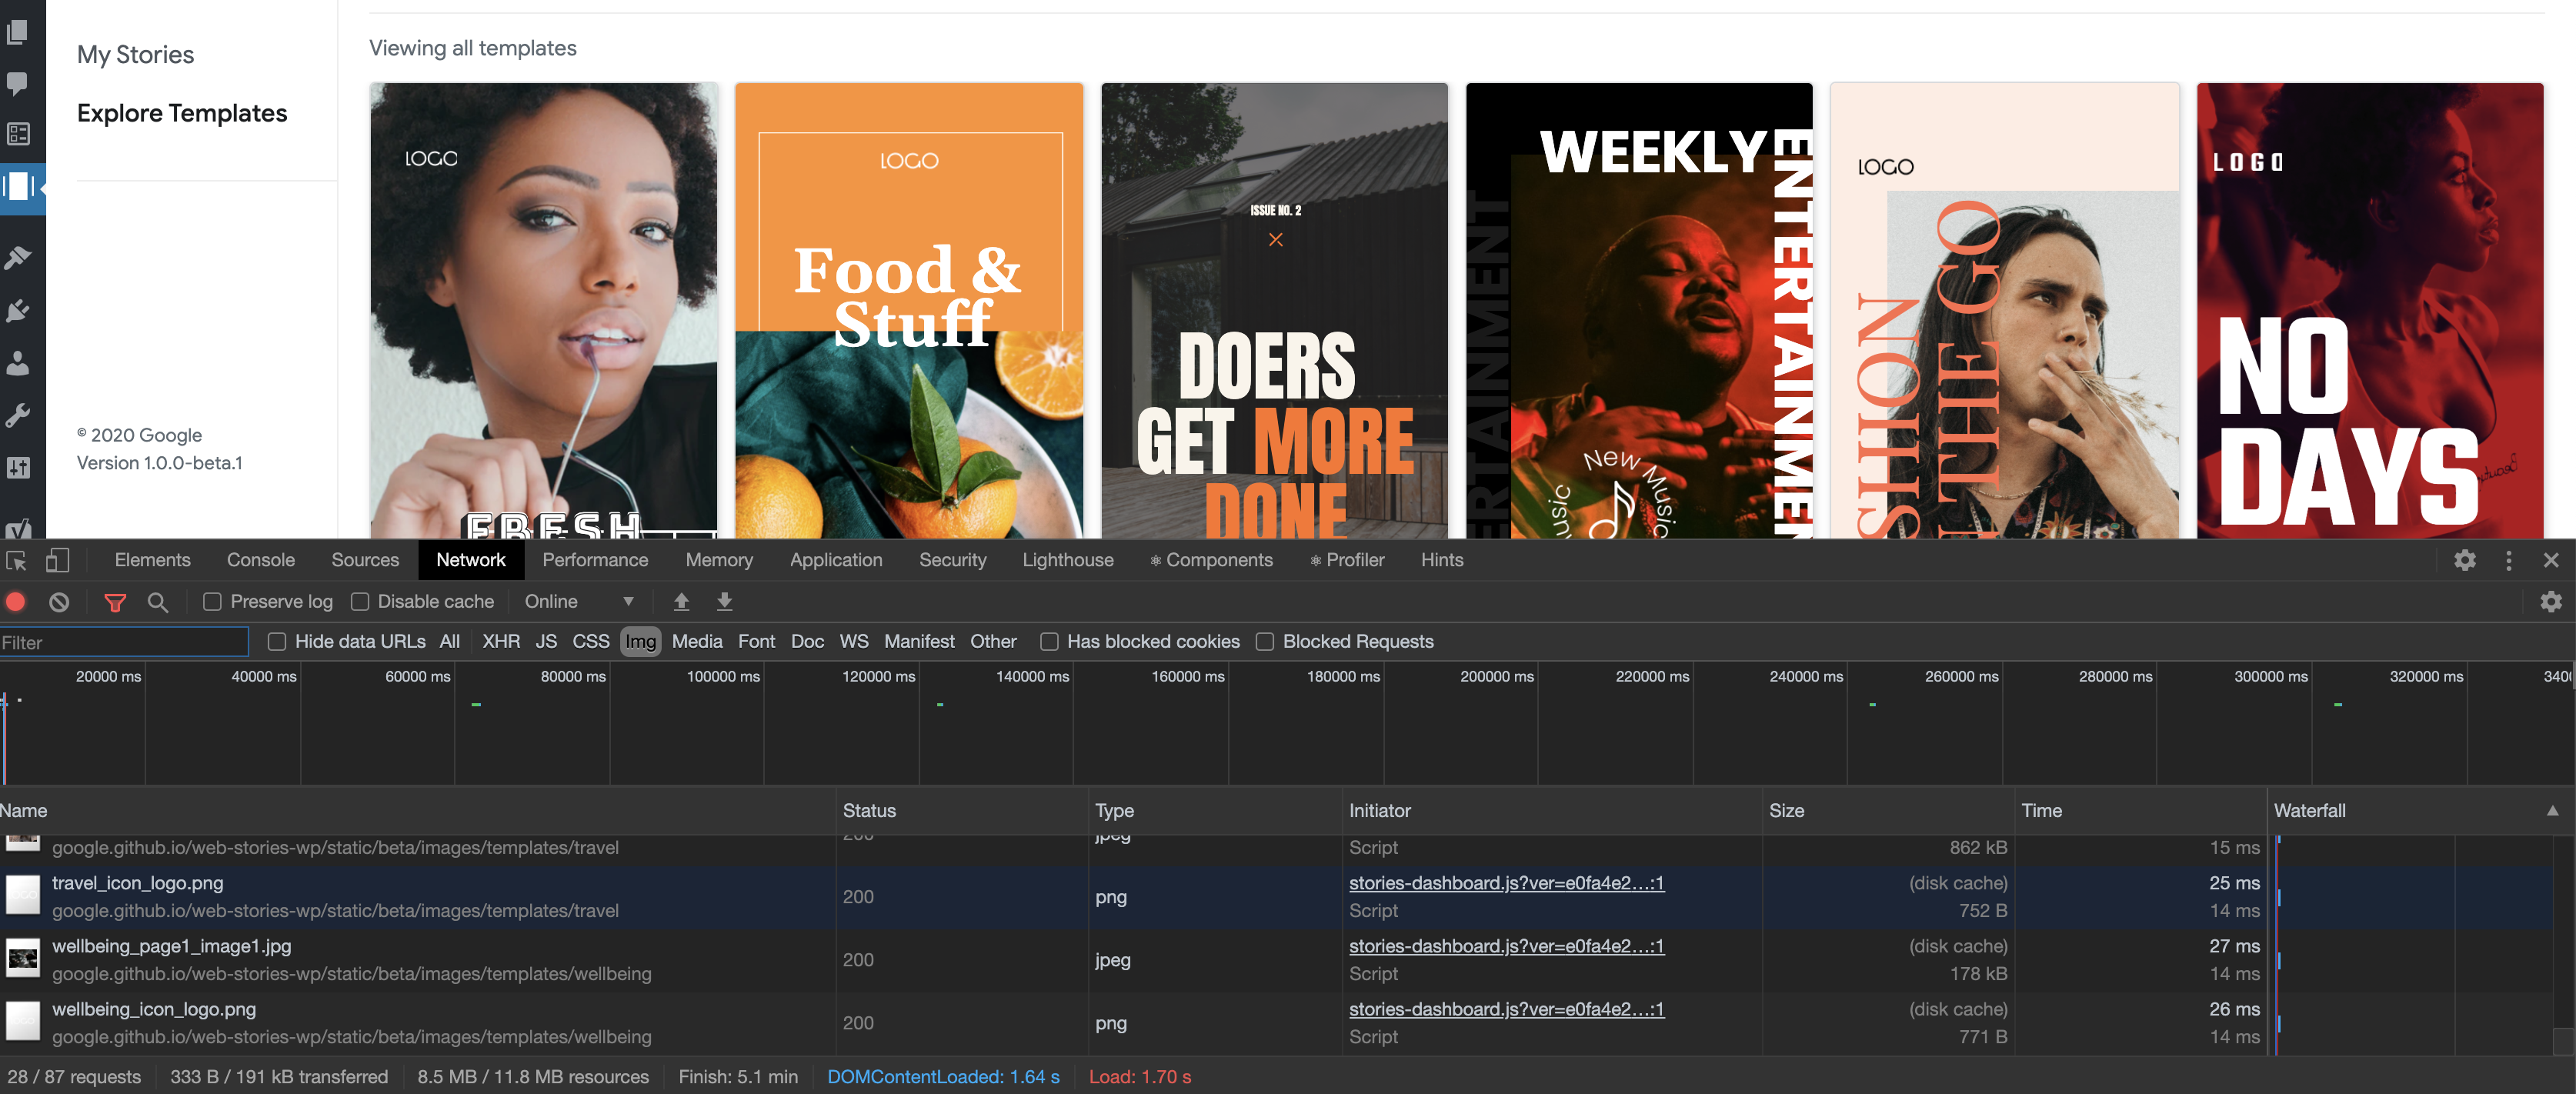The width and height of the screenshot is (2576, 1094).
Task: Open the WordPress Comments admin icon
Action: pos(18,83)
